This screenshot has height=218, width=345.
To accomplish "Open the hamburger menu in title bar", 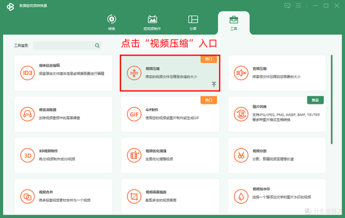I will (x=298, y=5).
